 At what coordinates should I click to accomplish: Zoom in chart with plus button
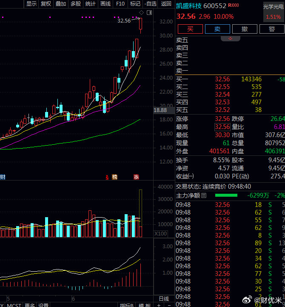[159, 305]
